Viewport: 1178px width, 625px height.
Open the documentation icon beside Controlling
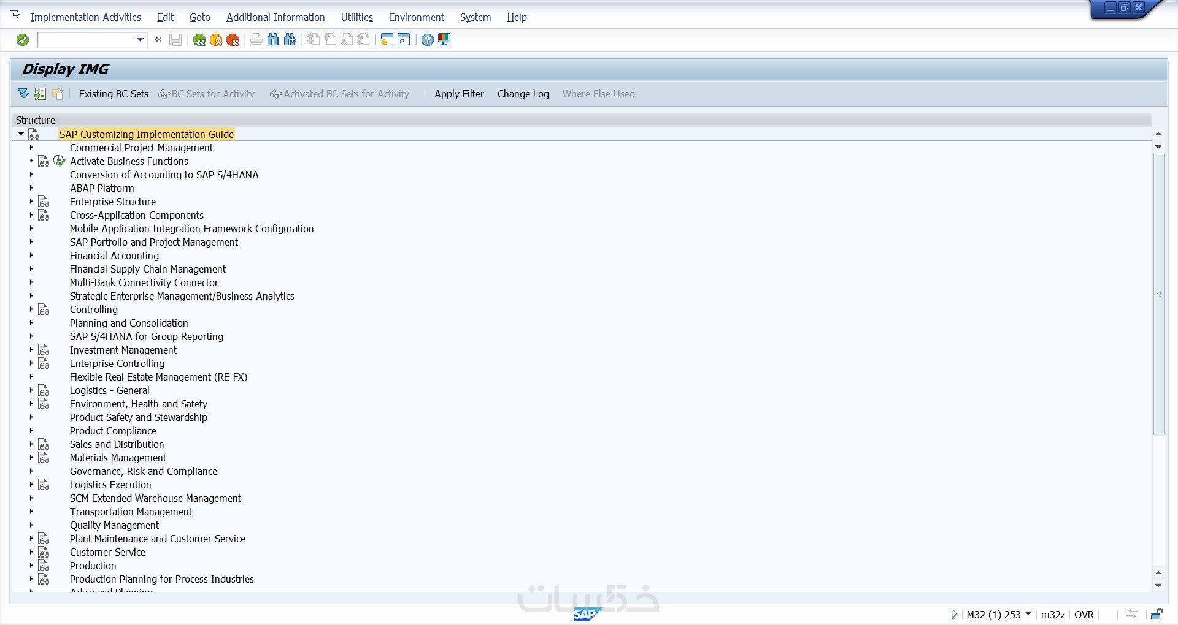[44, 309]
